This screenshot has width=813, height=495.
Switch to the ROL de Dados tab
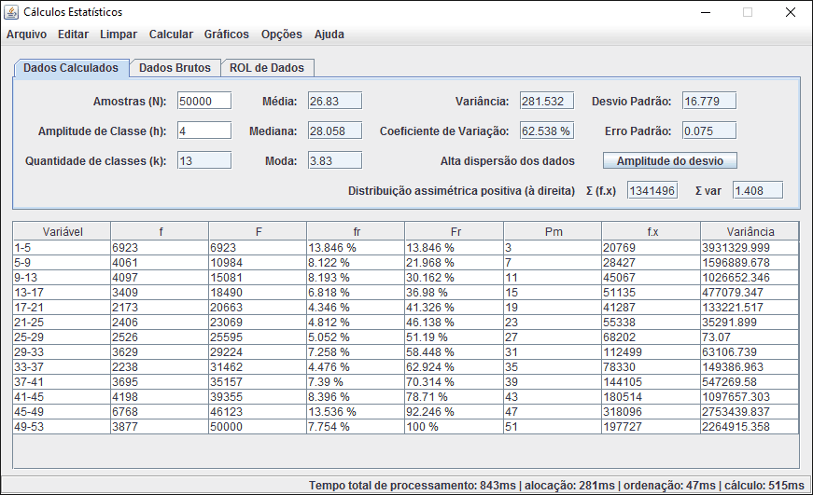pyautogui.click(x=267, y=68)
